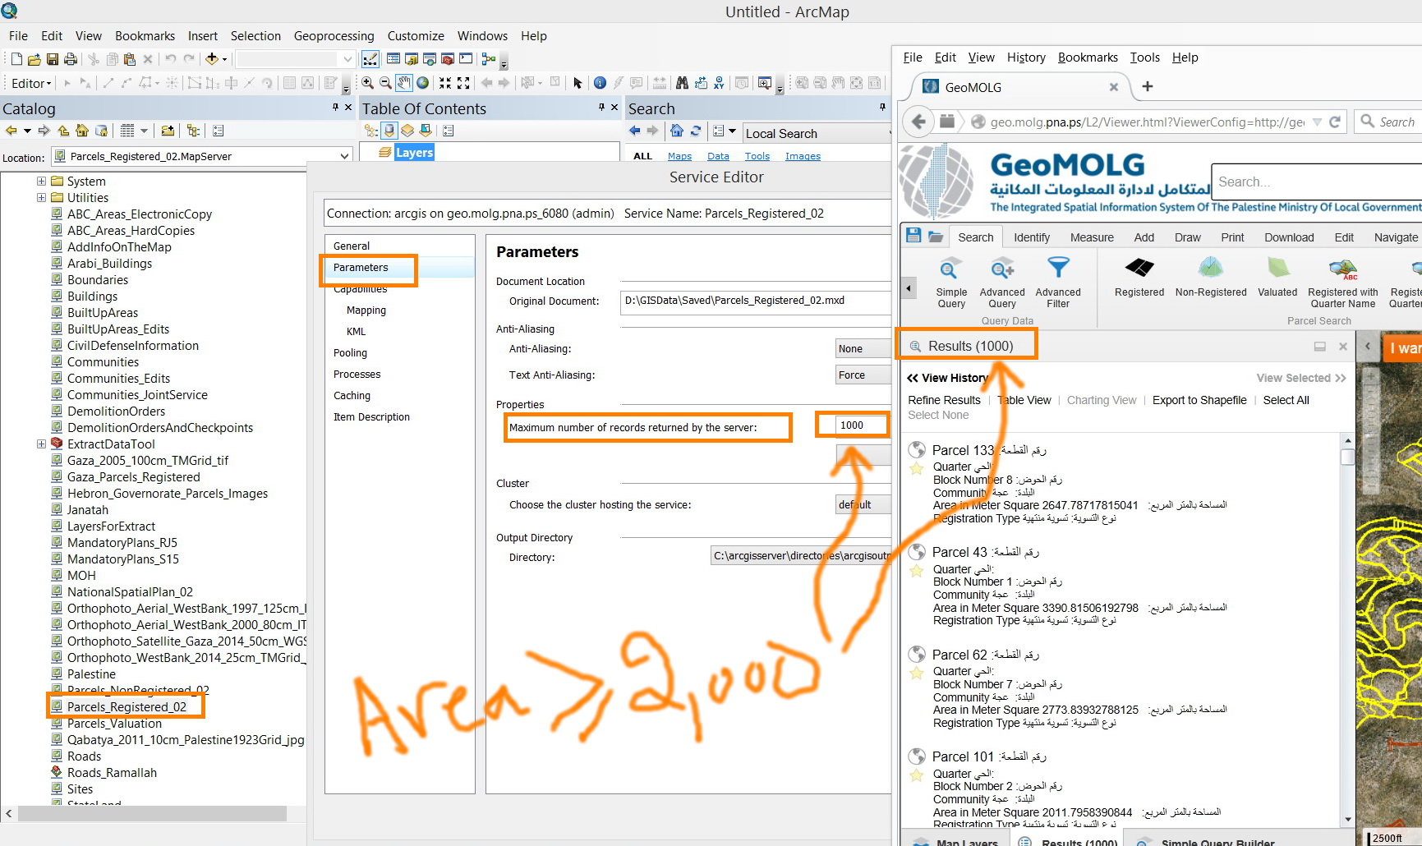The width and height of the screenshot is (1422, 846).
Task: Click the Select Elements arrow tool
Action: tap(578, 83)
